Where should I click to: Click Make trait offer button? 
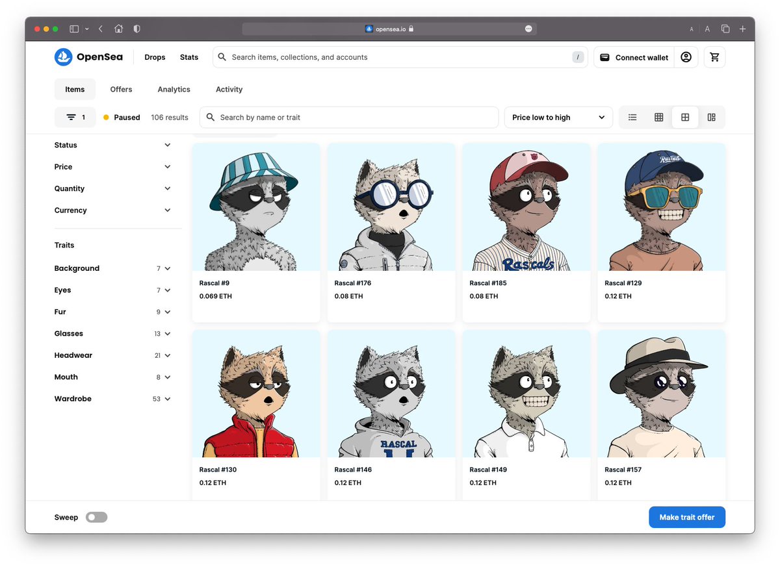pyautogui.click(x=687, y=518)
